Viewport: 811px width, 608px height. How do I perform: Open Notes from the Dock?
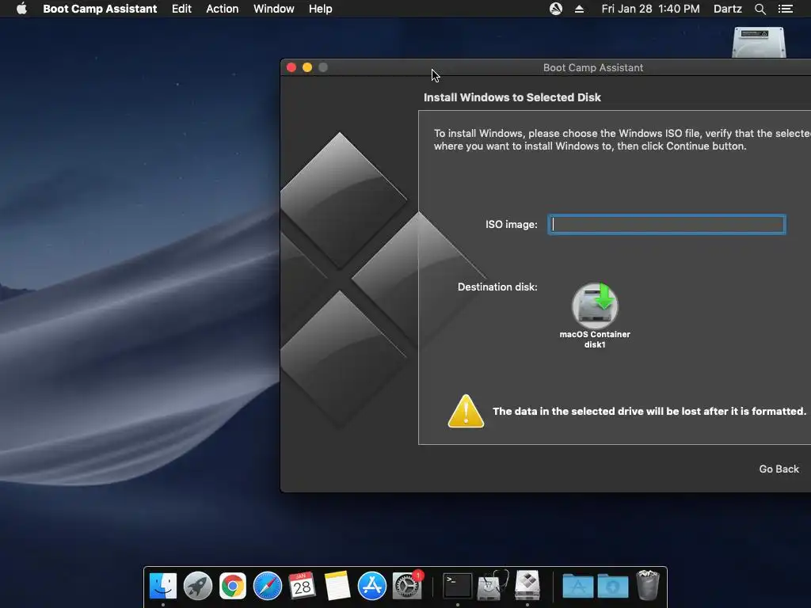[x=337, y=587]
